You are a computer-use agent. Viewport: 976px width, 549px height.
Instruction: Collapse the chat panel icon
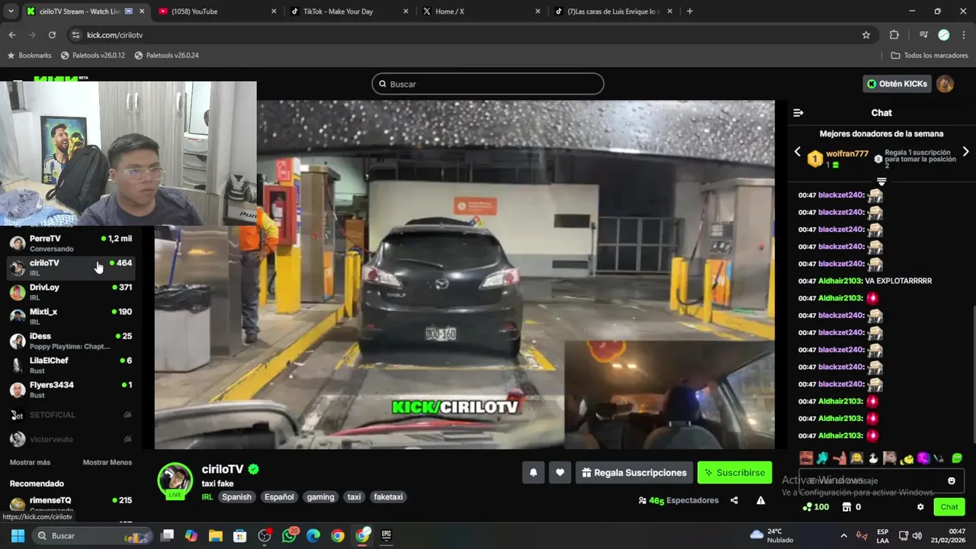tap(798, 113)
